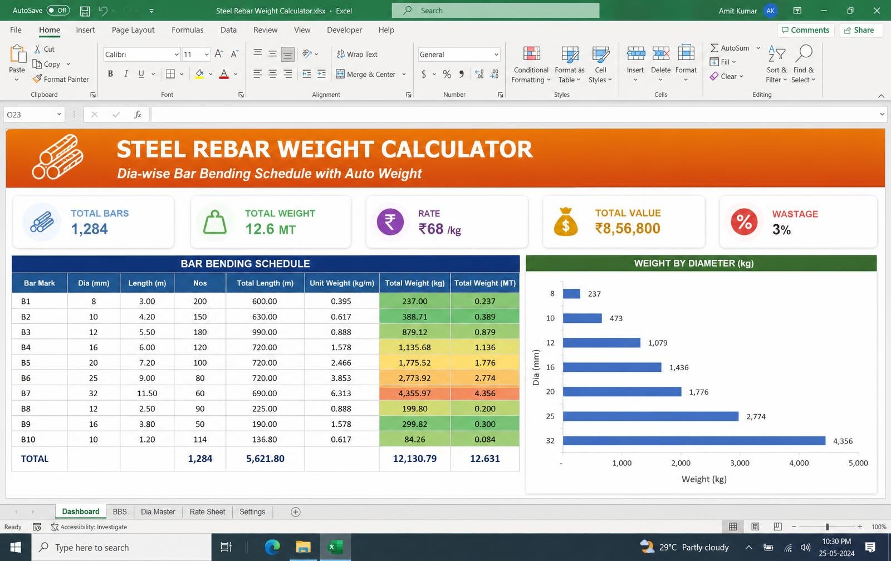This screenshot has height=561, width=891.
Task: Click the Paste clipboard icon
Action: pyautogui.click(x=17, y=55)
